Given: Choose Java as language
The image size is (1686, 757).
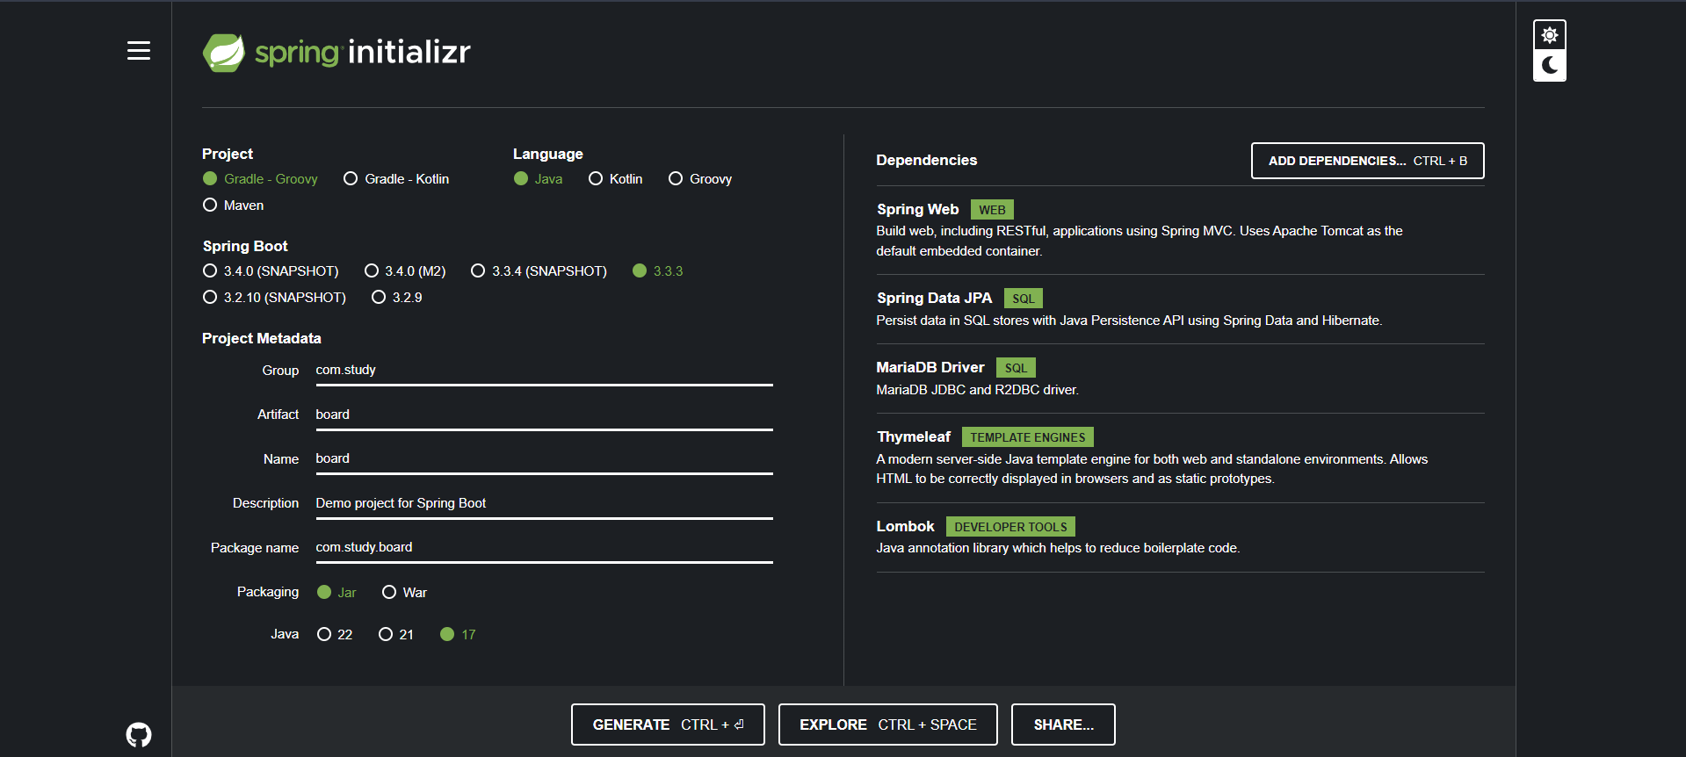Looking at the screenshot, I should click(x=539, y=179).
